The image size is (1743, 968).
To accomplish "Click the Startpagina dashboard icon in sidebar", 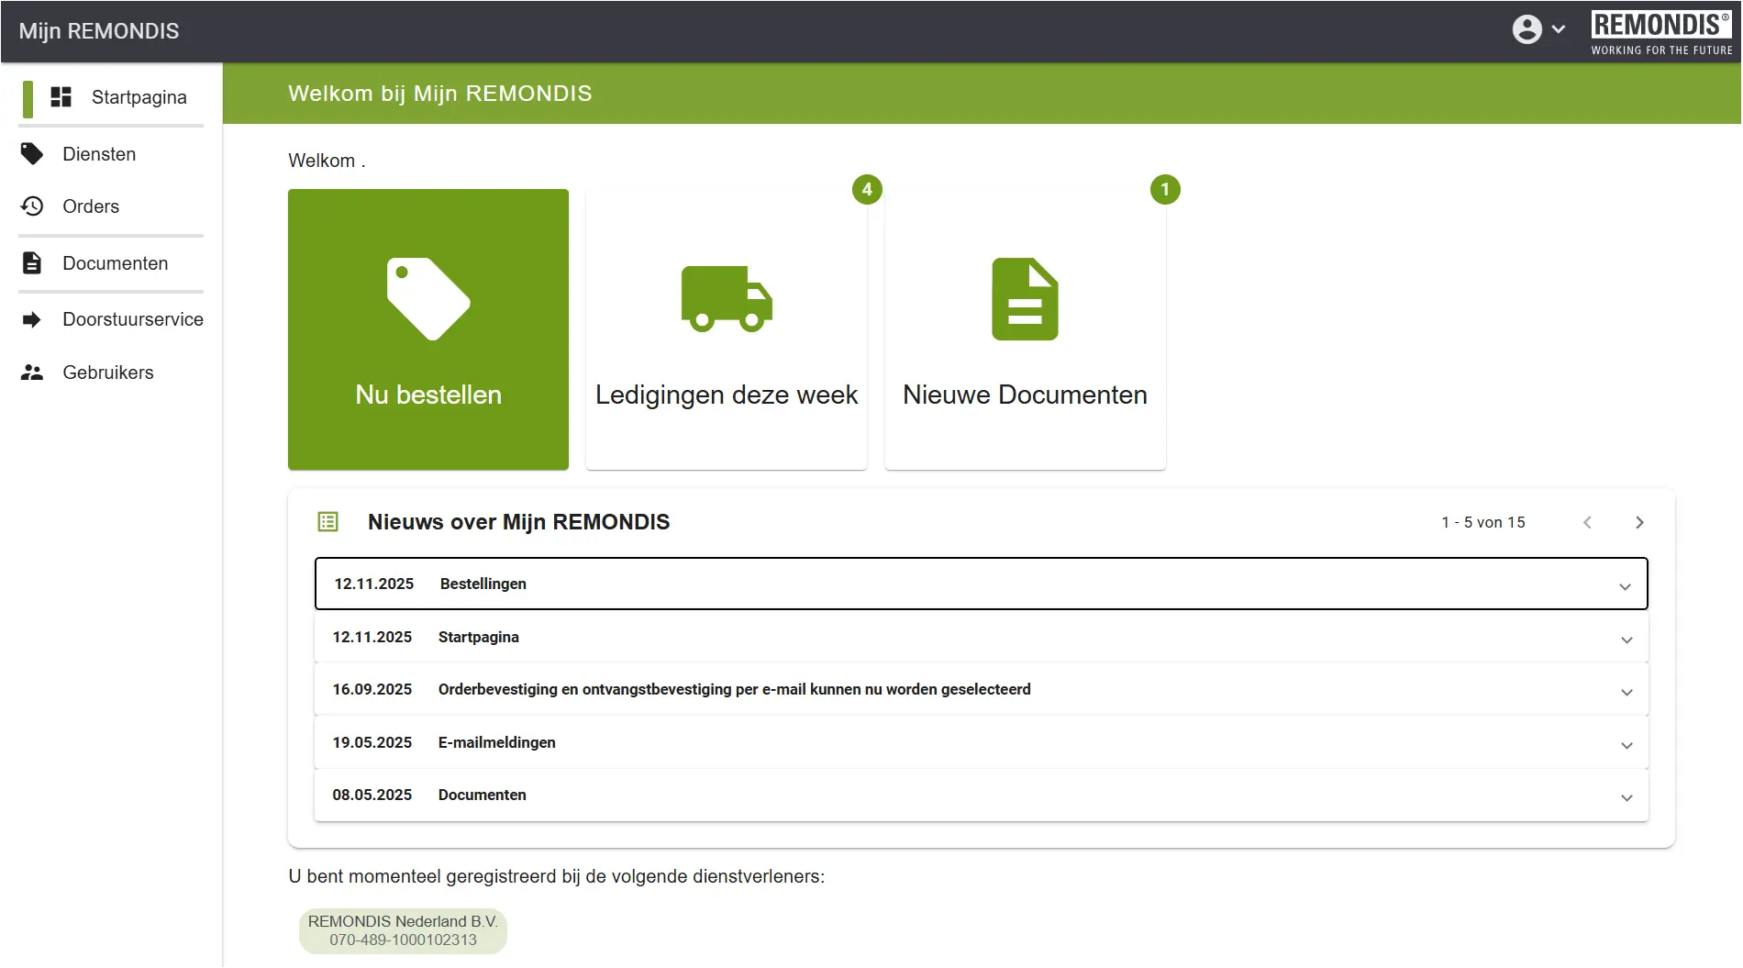I will pyautogui.click(x=61, y=97).
